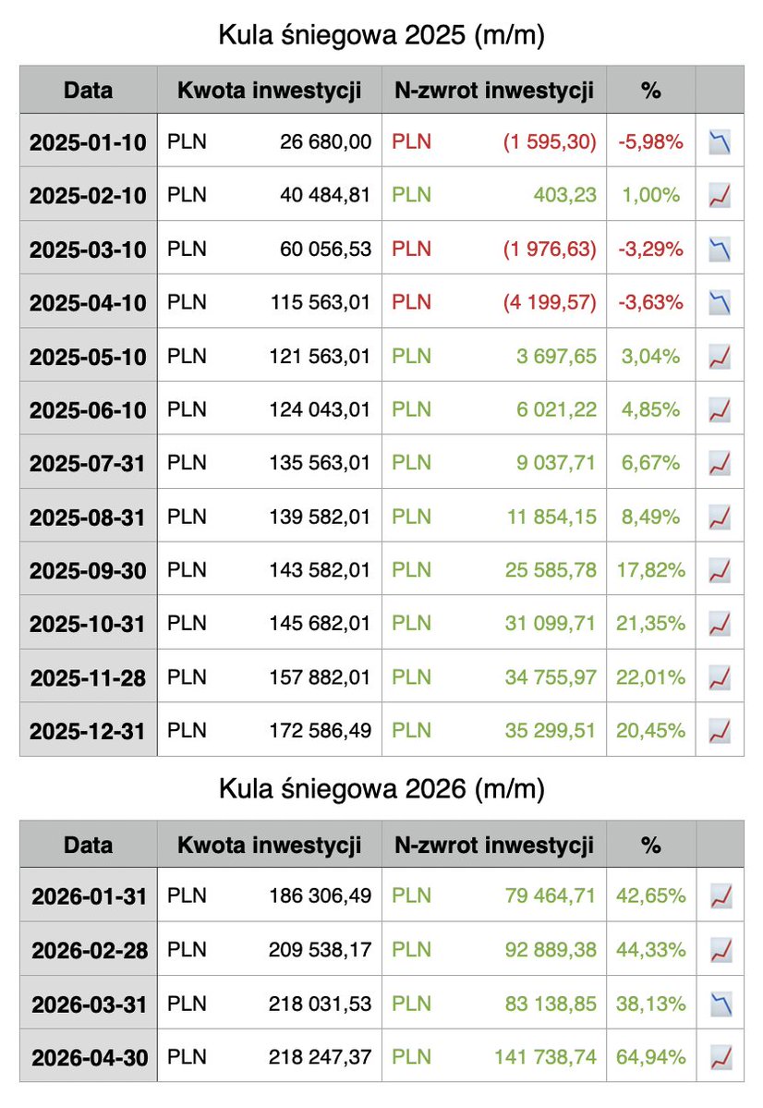
Task: Open the downtrend chart icon for 2026-03-31
Action: (721, 1002)
